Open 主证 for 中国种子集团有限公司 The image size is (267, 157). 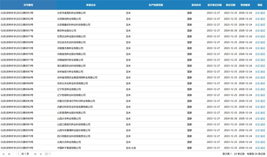click(x=257, y=148)
